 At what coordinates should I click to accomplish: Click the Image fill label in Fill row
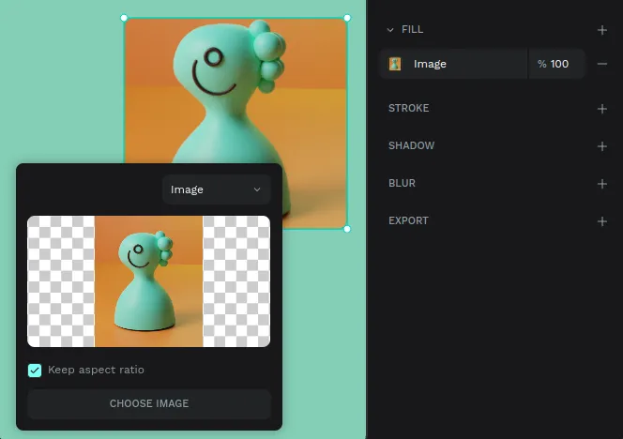click(430, 64)
